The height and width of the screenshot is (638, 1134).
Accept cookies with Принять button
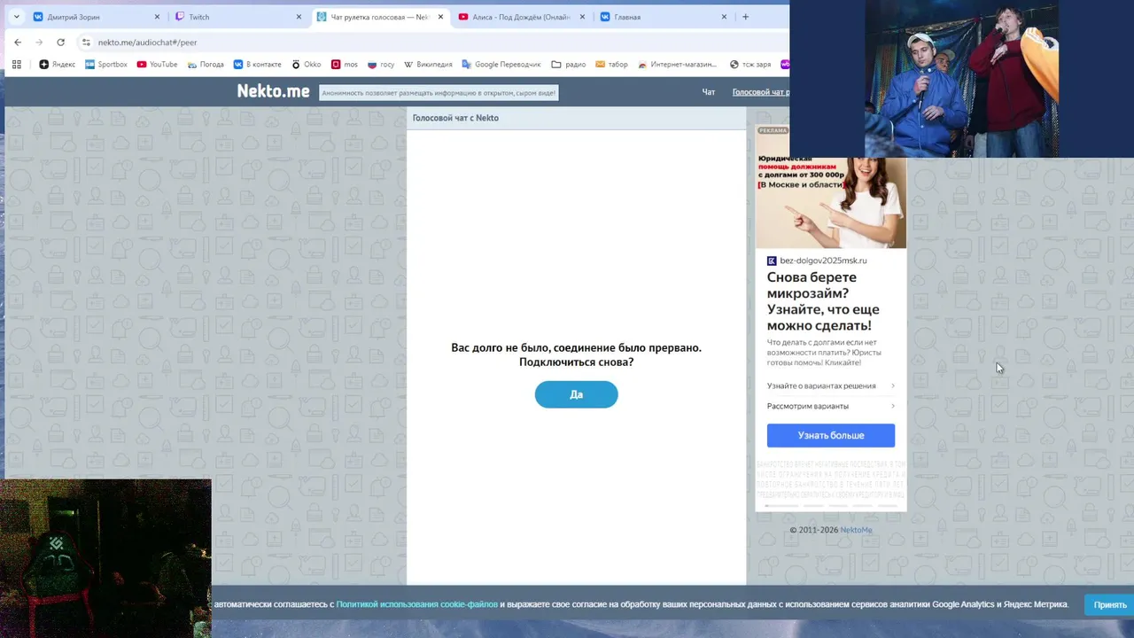coord(1109,604)
